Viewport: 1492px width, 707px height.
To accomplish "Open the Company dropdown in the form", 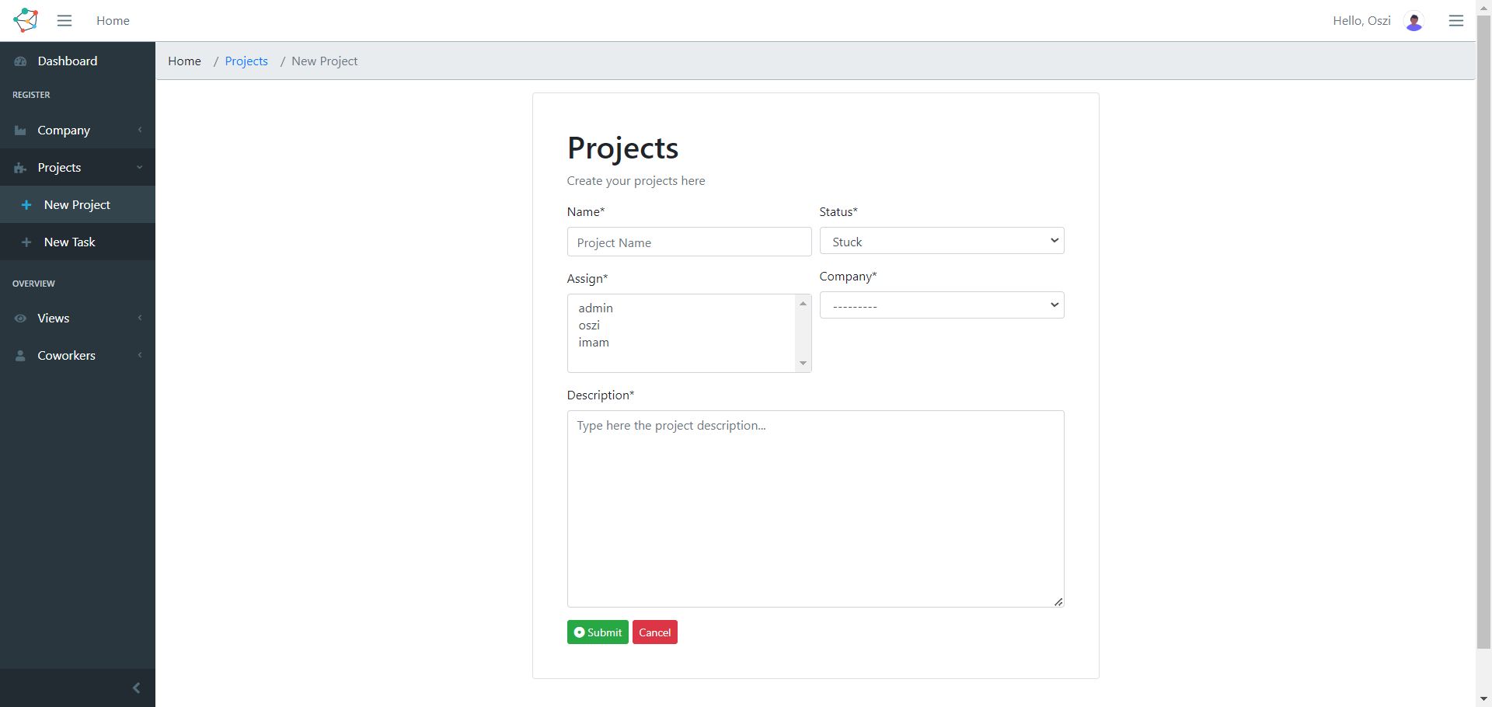I will pyautogui.click(x=941, y=305).
